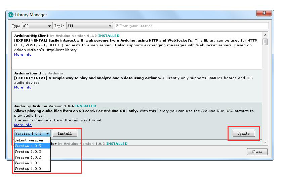
Task: Open More info link for ArduinoHttpClient
Action: (23, 55)
